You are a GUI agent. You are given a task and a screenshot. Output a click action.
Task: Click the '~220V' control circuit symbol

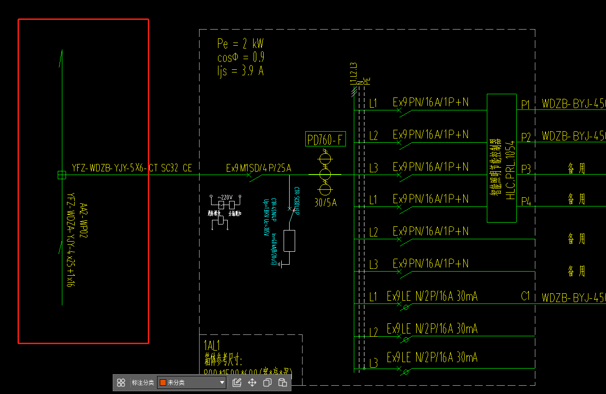click(225, 196)
